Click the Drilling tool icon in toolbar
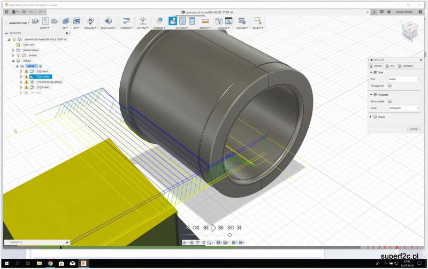This screenshot has width=428, height=269. (89, 21)
